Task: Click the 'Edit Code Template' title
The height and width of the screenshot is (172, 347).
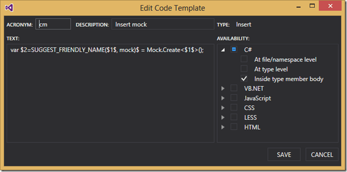Action: (173, 8)
